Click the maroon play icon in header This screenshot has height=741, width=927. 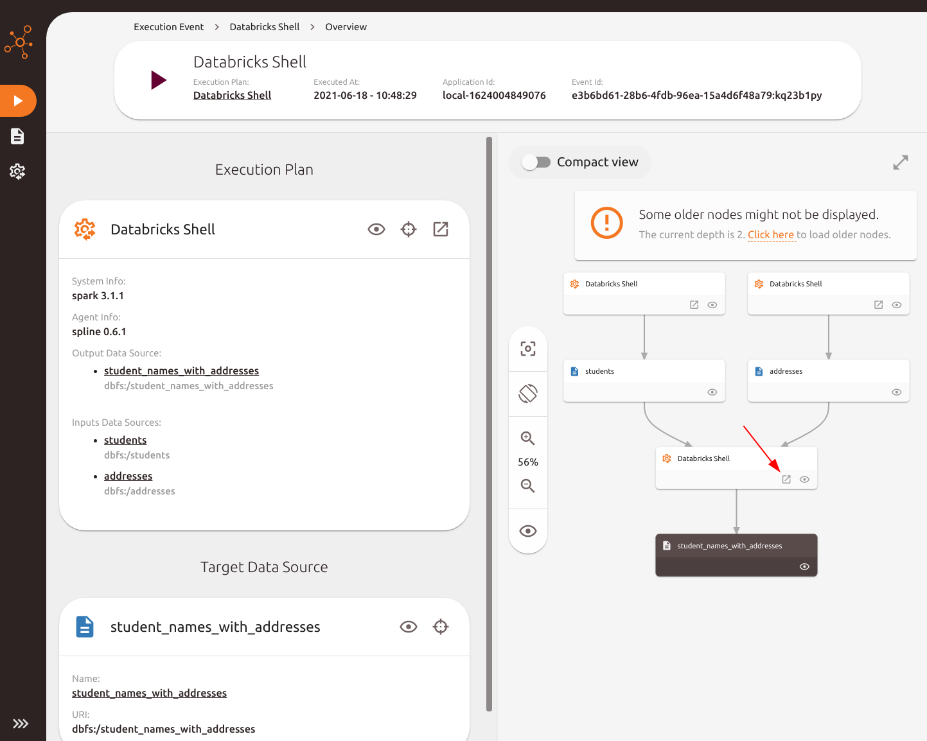[x=159, y=80]
